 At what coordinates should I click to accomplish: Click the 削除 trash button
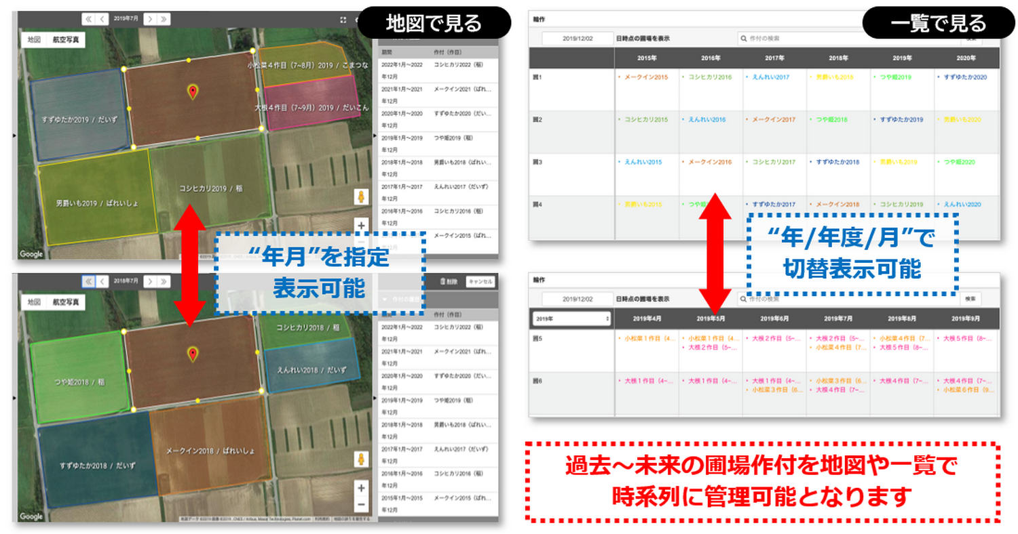pos(449,281)
